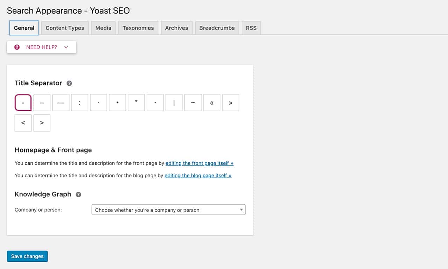This screenshot has height=269, width=448.
Task: Click the Save changes button
Action: [27, 256]
